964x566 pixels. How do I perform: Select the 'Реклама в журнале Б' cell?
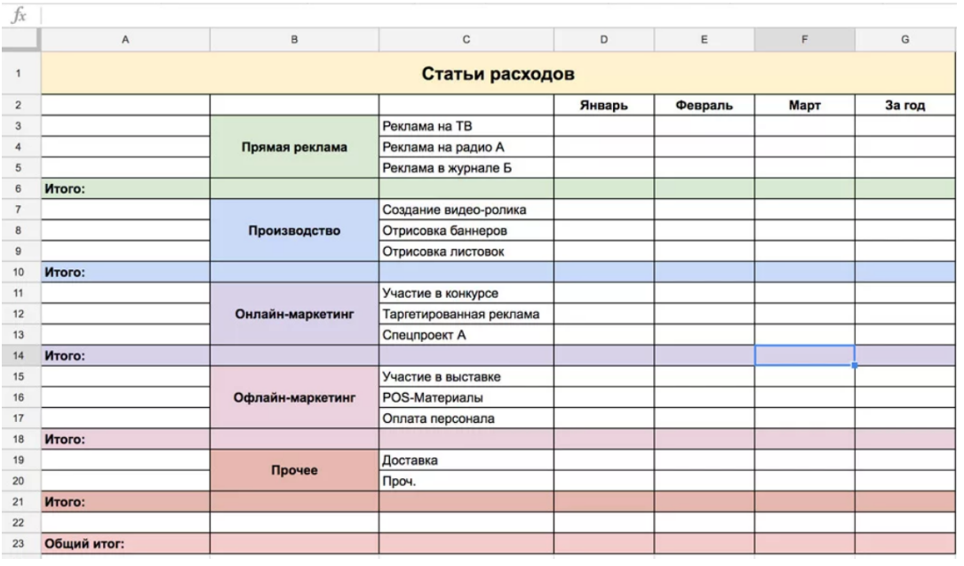(466, 168)
